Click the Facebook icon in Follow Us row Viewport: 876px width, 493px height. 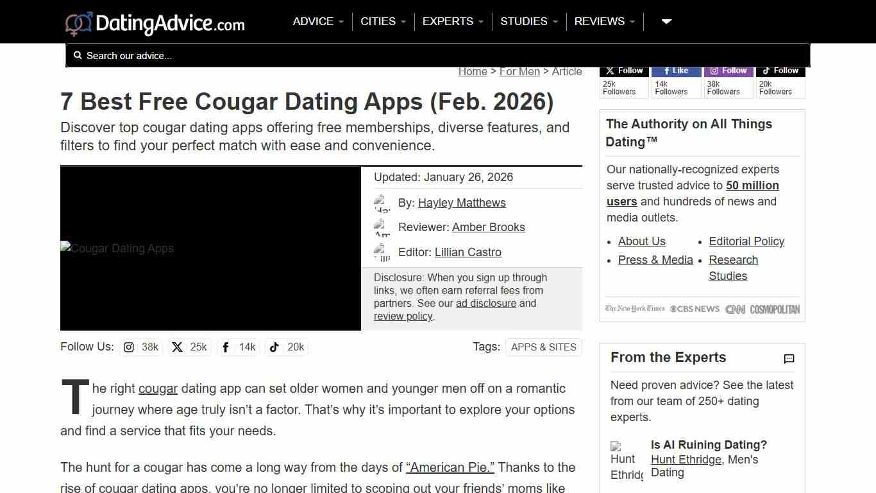pos(225,347)
